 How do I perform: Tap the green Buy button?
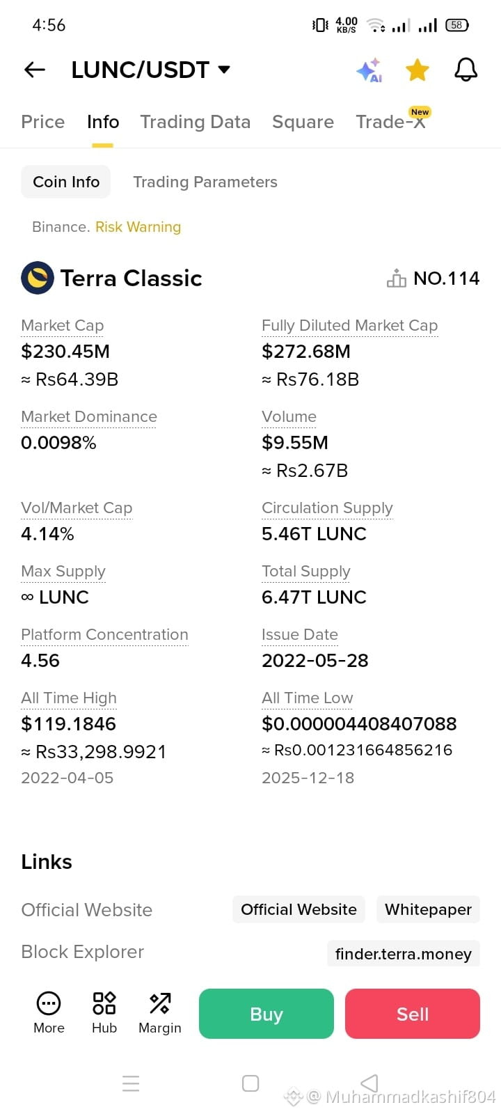(267, 1014)
